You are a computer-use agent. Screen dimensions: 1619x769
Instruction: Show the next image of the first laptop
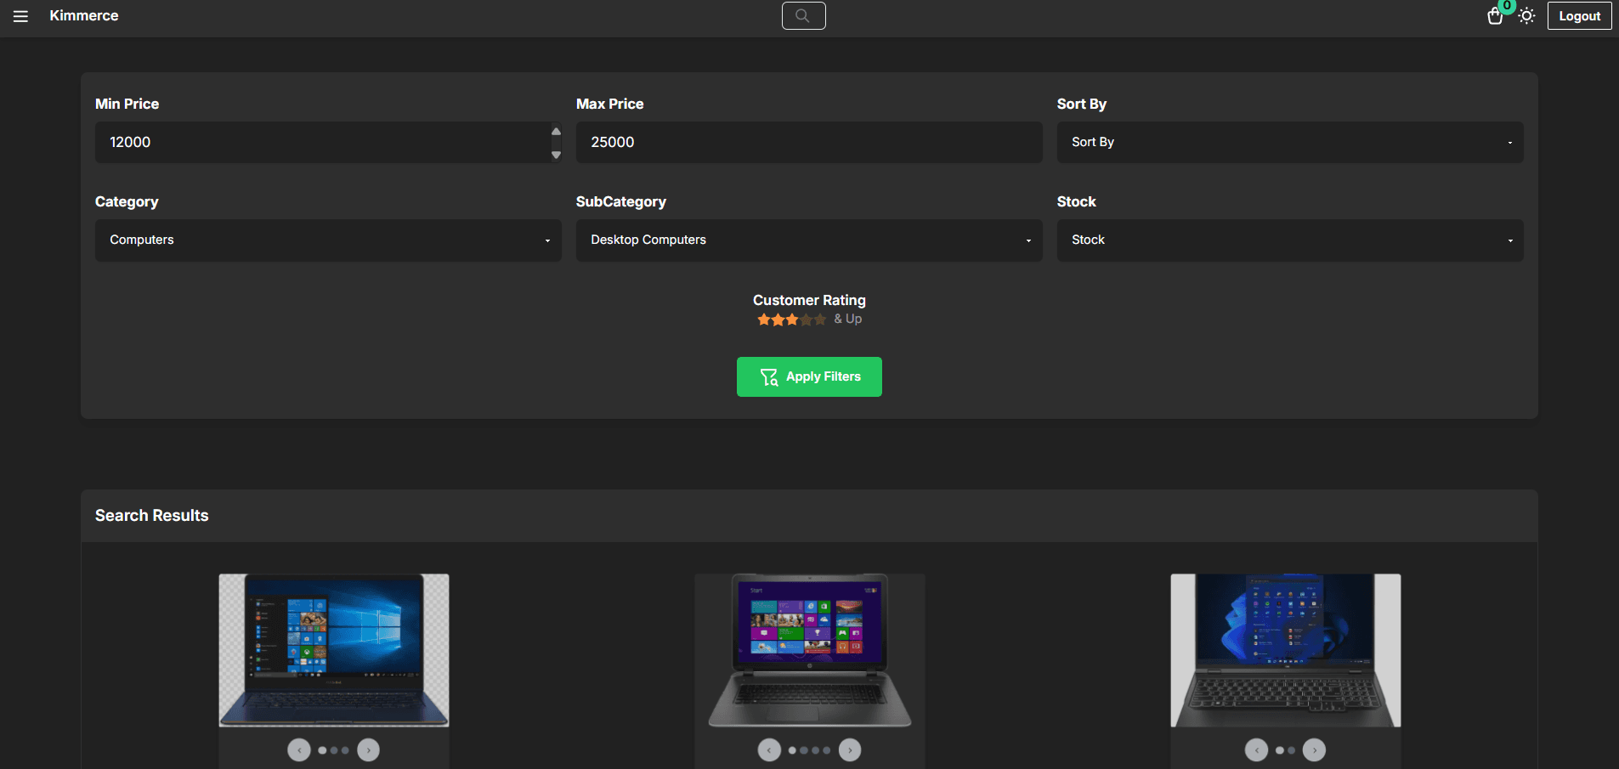(x=368, y=749)
